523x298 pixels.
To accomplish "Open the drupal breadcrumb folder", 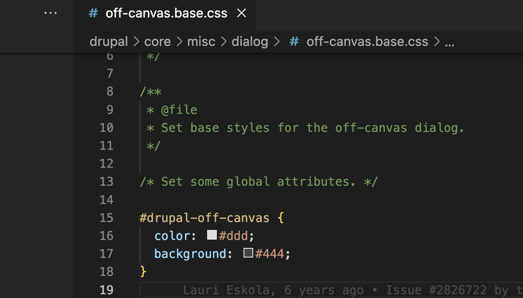I will point(109,42).
